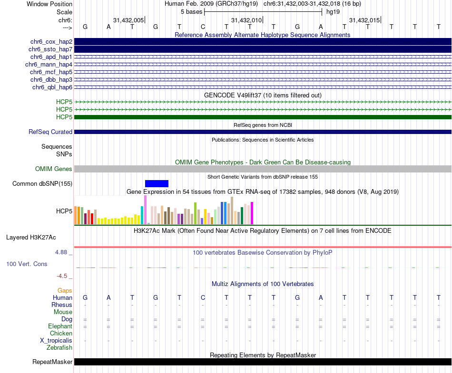Open Repeating Elements by RepeatMasker title

263,355
